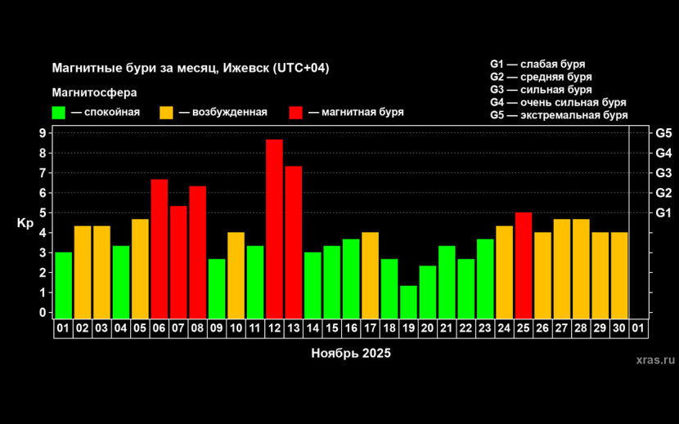Click the G5 label on the right axis
The height and width of the screenshot is (424, 679).
tap(663, 133)
